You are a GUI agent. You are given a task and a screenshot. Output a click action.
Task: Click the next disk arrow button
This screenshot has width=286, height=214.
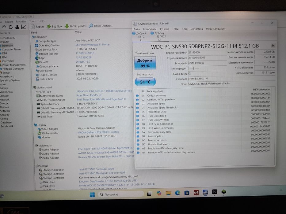(x=273, y=45)
